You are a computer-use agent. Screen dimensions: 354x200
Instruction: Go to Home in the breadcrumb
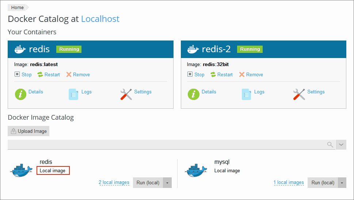(17, 8)
